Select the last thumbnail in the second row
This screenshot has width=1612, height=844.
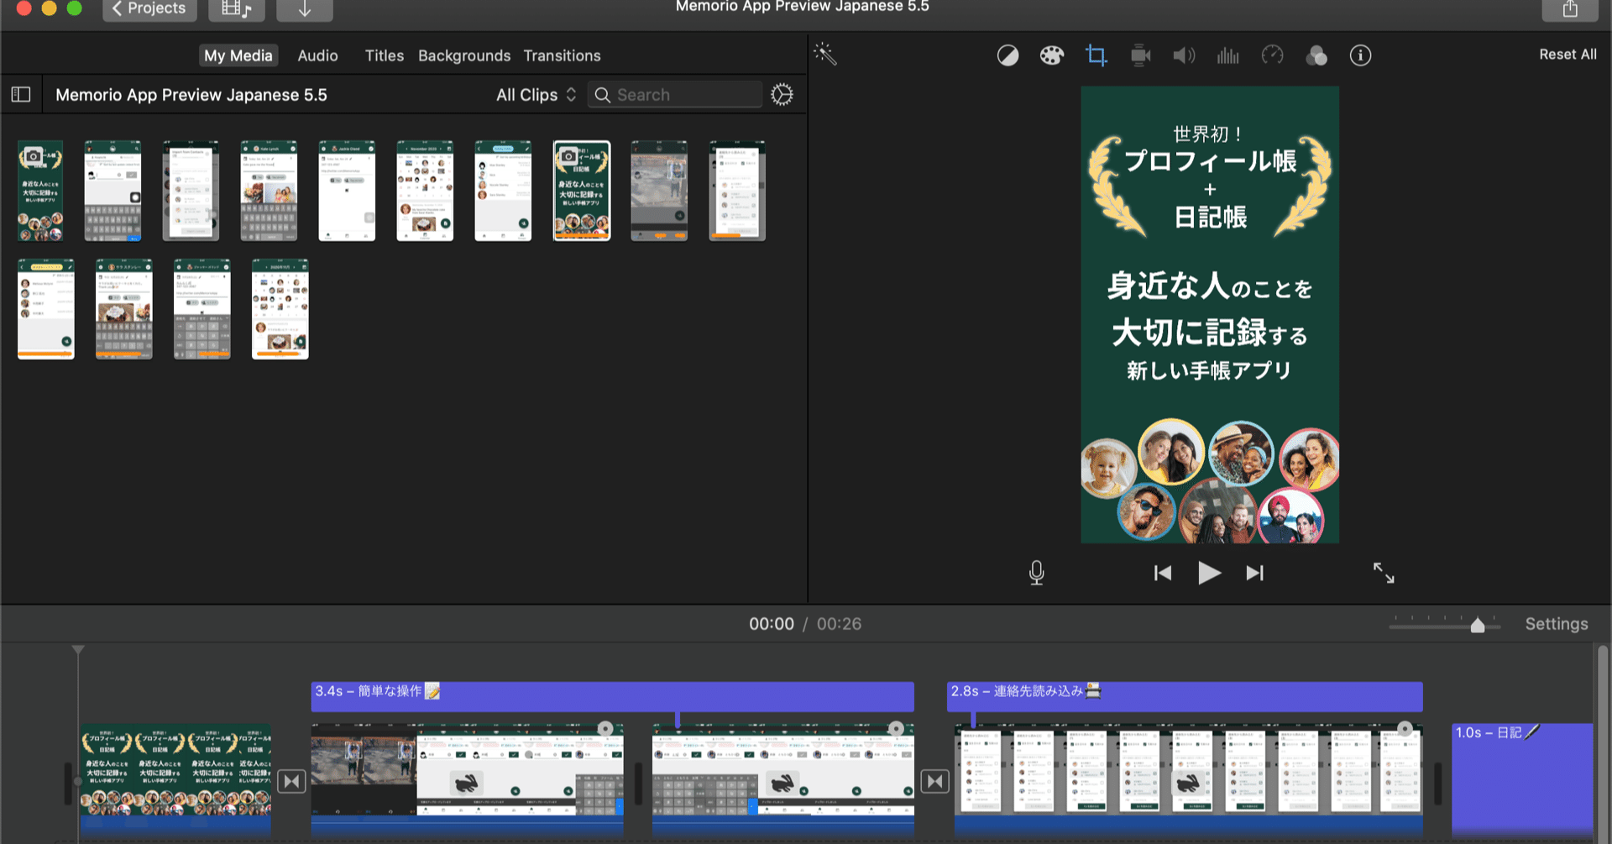tap(280, 309)
